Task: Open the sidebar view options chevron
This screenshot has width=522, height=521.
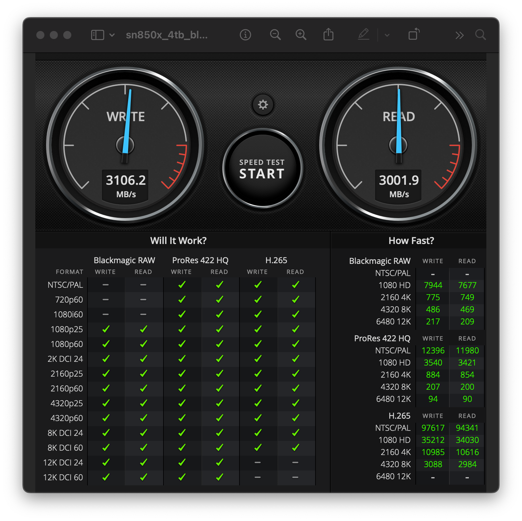Action: 112,35
